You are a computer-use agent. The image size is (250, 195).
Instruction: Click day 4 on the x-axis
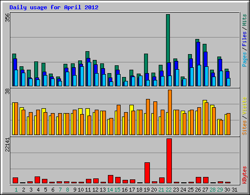(x=38, y=190)
